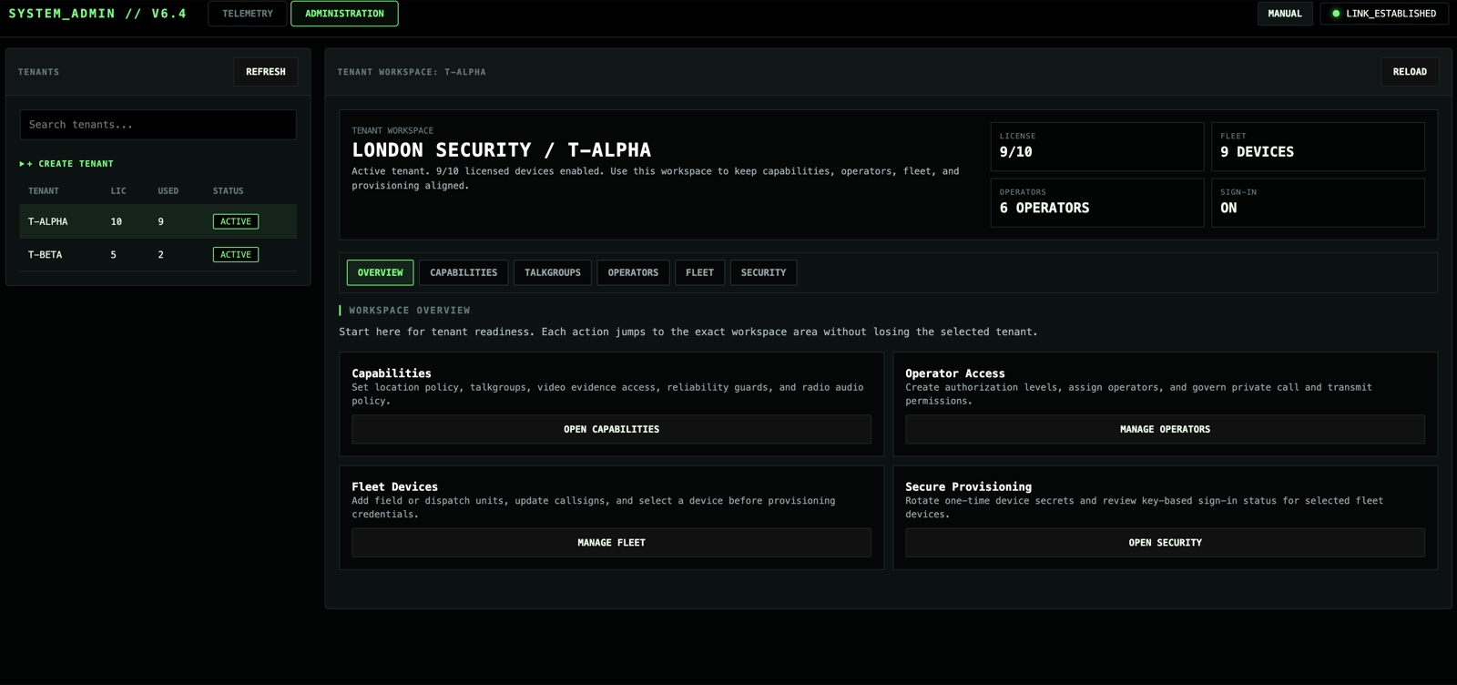Click the Open Capabilities button
This screenshot has height=685, width=1457.
click(x=611, y=429)
